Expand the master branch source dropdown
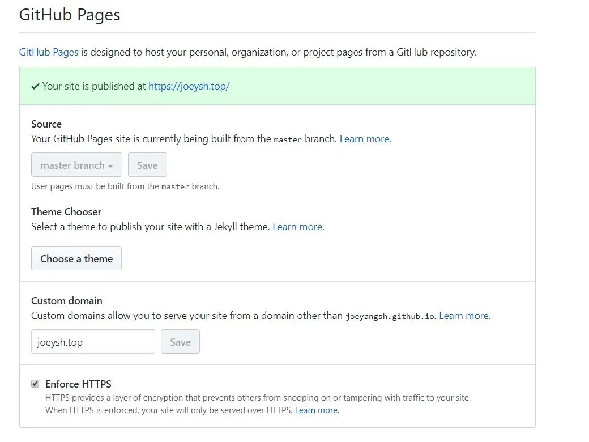589x442 pixels. click(76, 165)
